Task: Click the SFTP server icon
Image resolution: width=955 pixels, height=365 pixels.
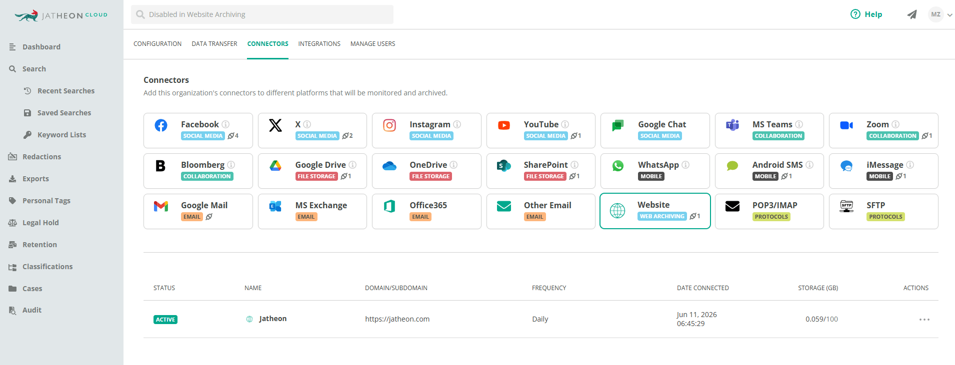Action: [x=846, y=206]
